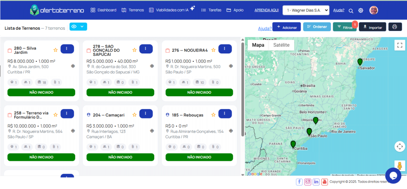The height and width of the screenshot is (189, 407).
Task: Favorite the 278 — SAO GONÇALO DO SAPUCAI star
Action: tap(134, 50)
